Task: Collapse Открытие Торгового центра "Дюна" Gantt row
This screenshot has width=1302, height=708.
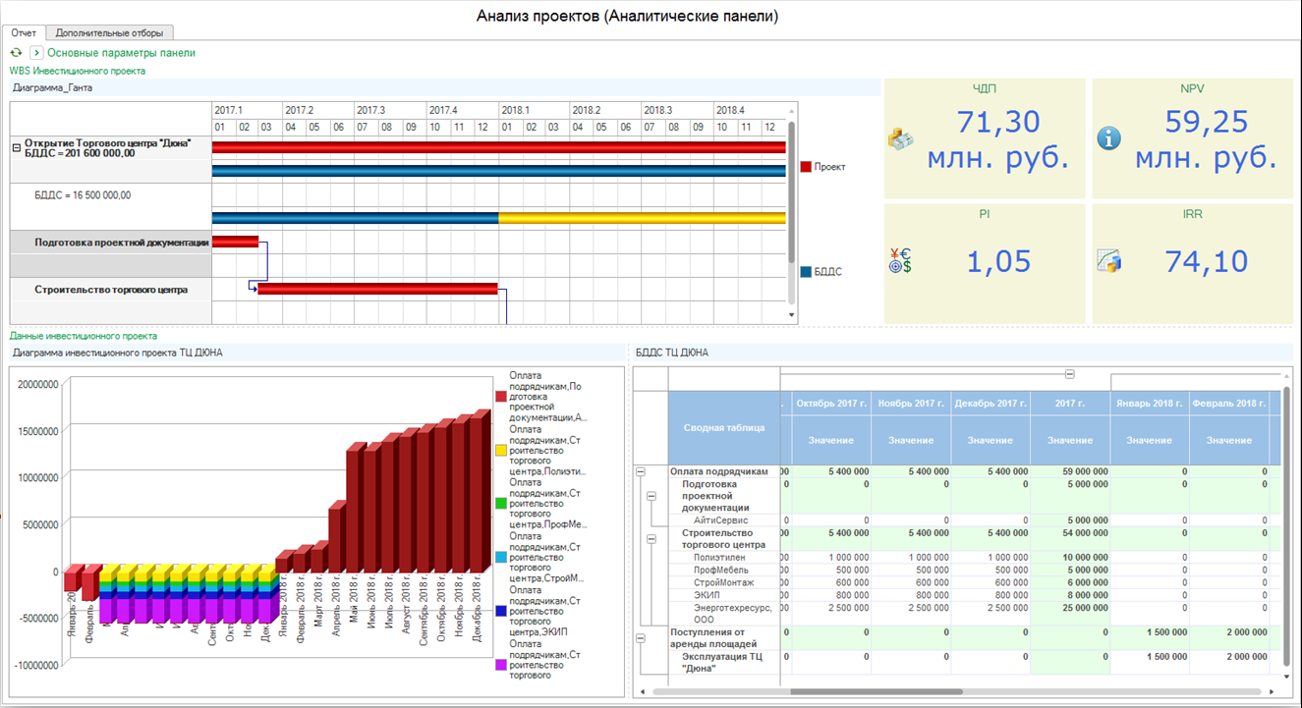Action: pyautogui.click(x=16, y=147)
